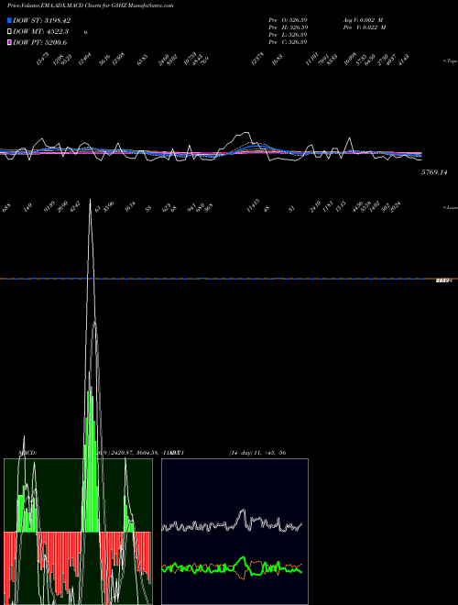This screenshot has width=458, height=605.
Task: Click the blue DOW ST legend swatch
Action: point(9,20)
